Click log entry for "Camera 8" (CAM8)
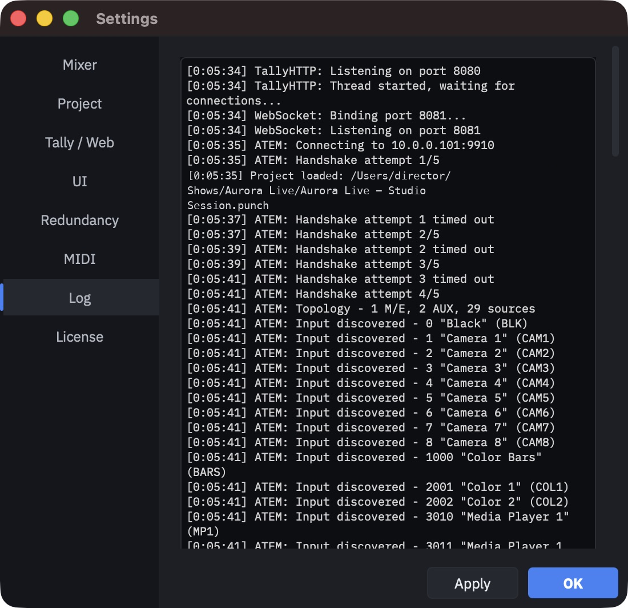 pos(371,442)
